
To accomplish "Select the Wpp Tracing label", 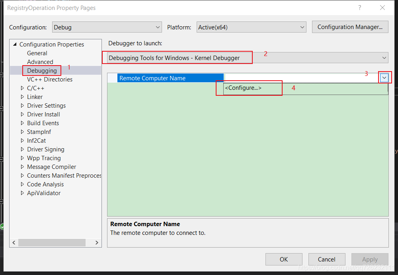I will pyautogui.click(x=44, y=158).
